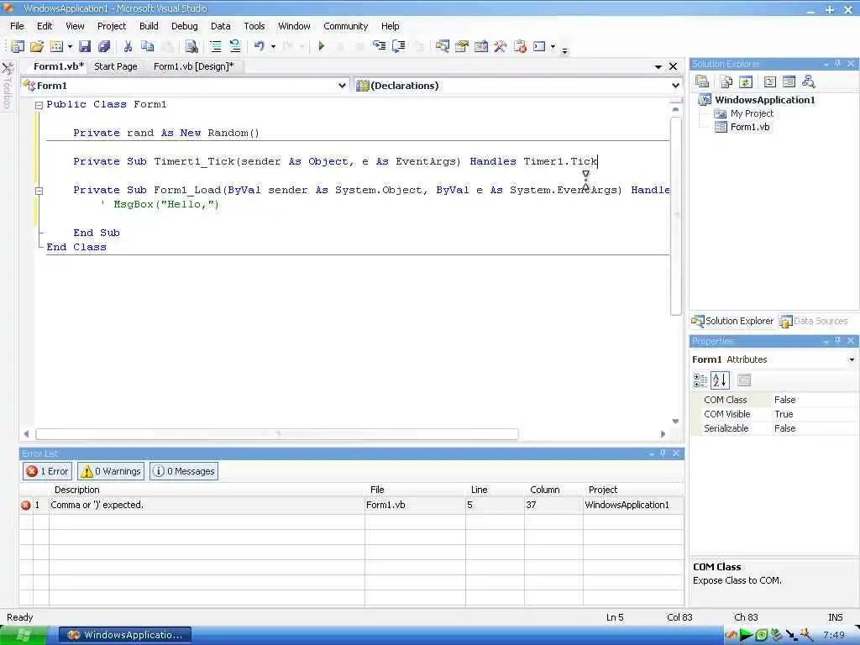Click the Immediate window toolbar icon

(540, 47)
